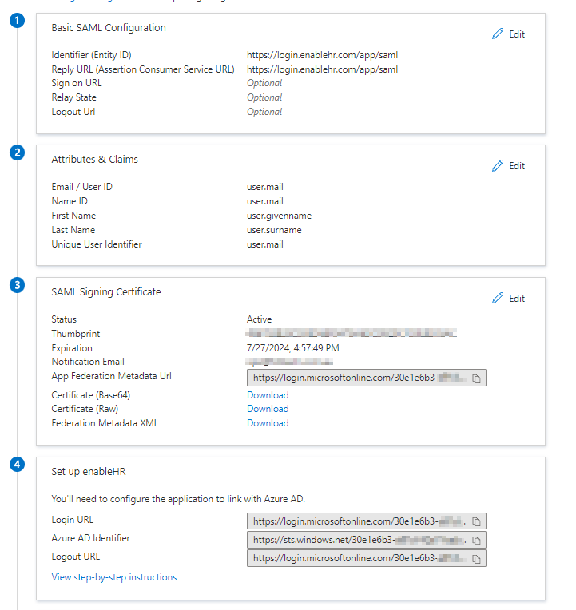This screenshot has height=610, width=576.
Task: Download the Certificate (Raw)
Action: tap(268, 409)
